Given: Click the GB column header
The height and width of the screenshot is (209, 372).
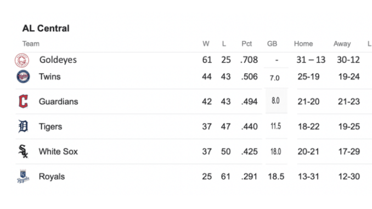Looking at the screenshot, I should point(272,44).
